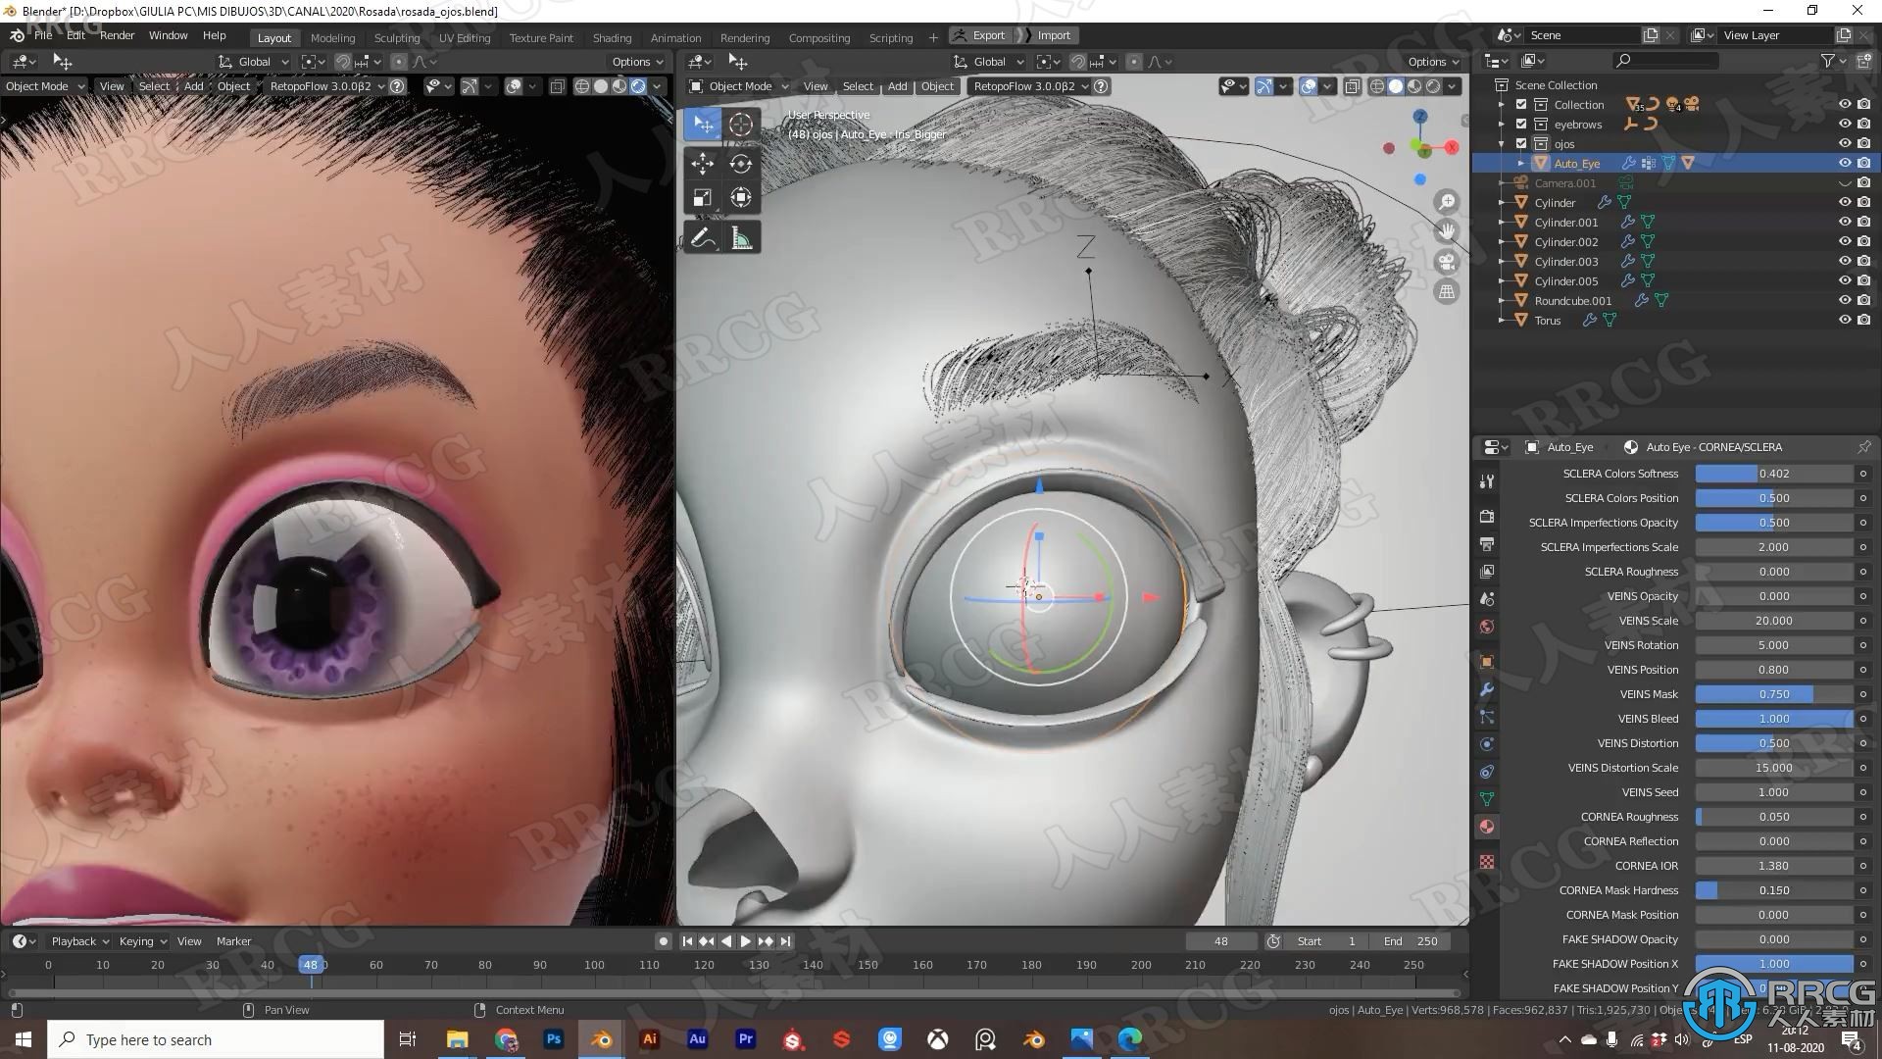Activate the Scale tool
This screenshot has width=1882, height=1059.
(703, 198)
